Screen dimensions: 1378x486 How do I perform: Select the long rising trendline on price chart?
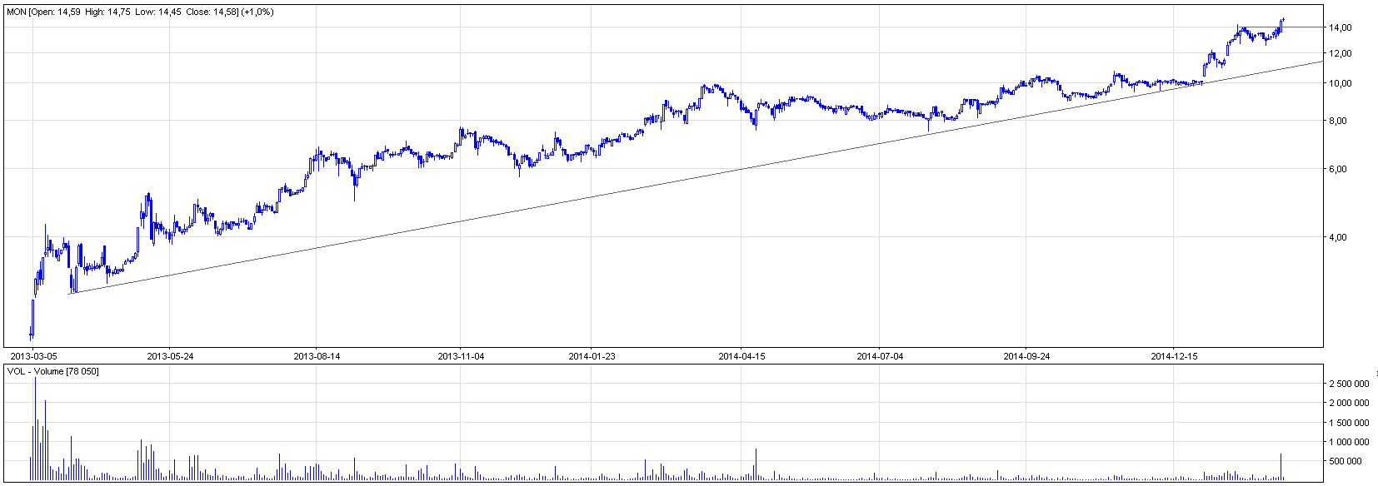696,178
